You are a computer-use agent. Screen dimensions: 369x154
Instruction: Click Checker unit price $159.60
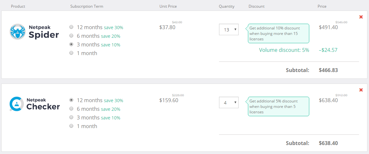(169, 101)
